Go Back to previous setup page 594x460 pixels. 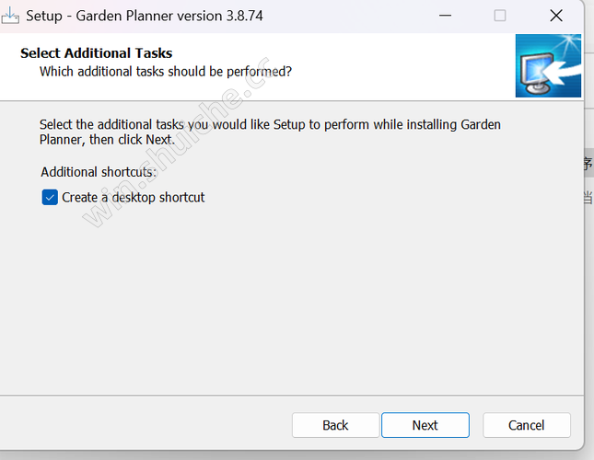click(335, 425)
